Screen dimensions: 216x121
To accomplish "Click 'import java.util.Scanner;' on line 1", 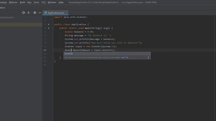I will click(x=71, y=17).
